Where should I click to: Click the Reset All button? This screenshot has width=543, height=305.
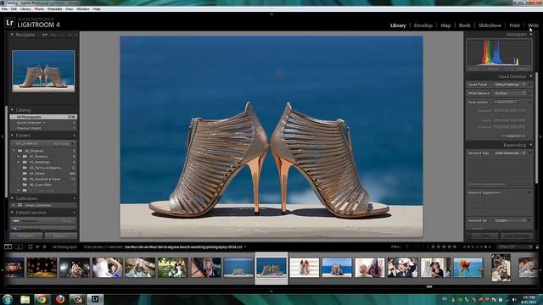pos(514,136)
